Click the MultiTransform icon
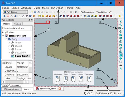The width and height of the screenshot is (125, 97). 96,16
